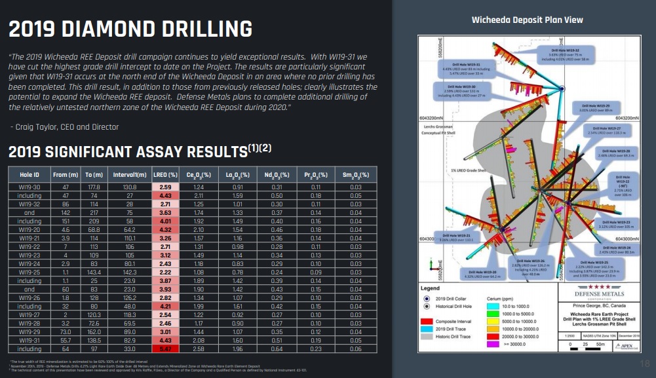
Task: Click the Defense Metals logo in map title block
Action: coord(599,292)
